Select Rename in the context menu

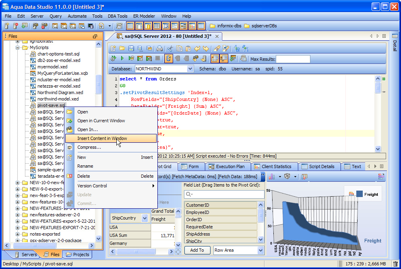pyautogui.click(x=111, y=166)
